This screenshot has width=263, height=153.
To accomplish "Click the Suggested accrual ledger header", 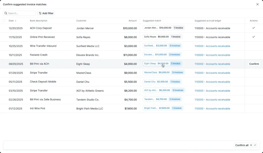I will (208, 21).
